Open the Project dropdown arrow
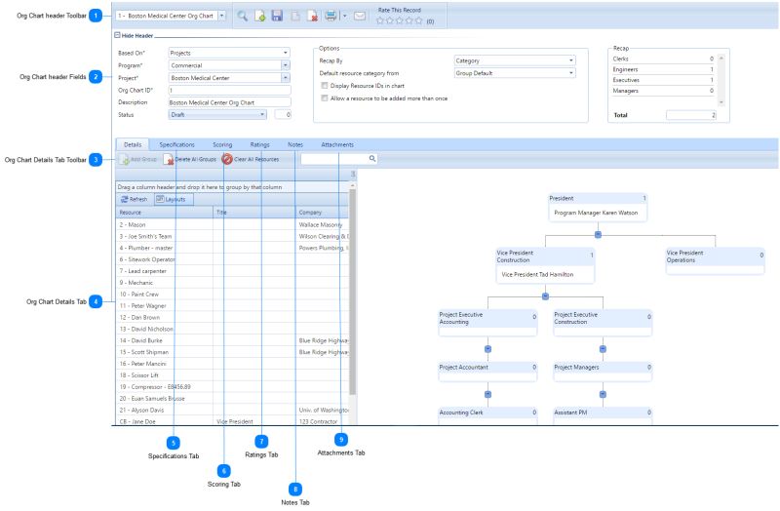The width and height of the screenshot is (780, 511). [286, 78]
